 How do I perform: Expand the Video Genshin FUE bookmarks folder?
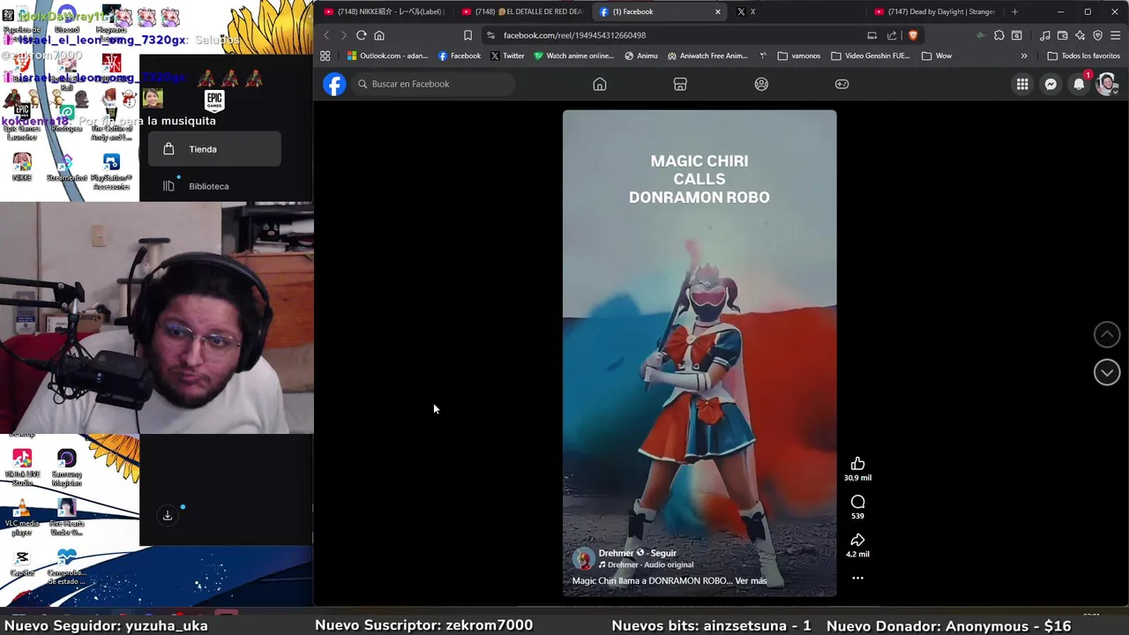tap(871, 56)
